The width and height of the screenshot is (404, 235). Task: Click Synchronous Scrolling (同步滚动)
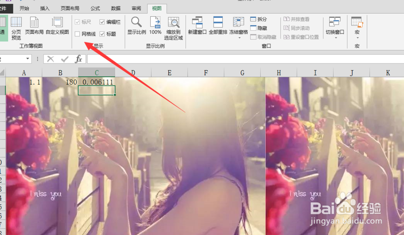click(297, 28)
